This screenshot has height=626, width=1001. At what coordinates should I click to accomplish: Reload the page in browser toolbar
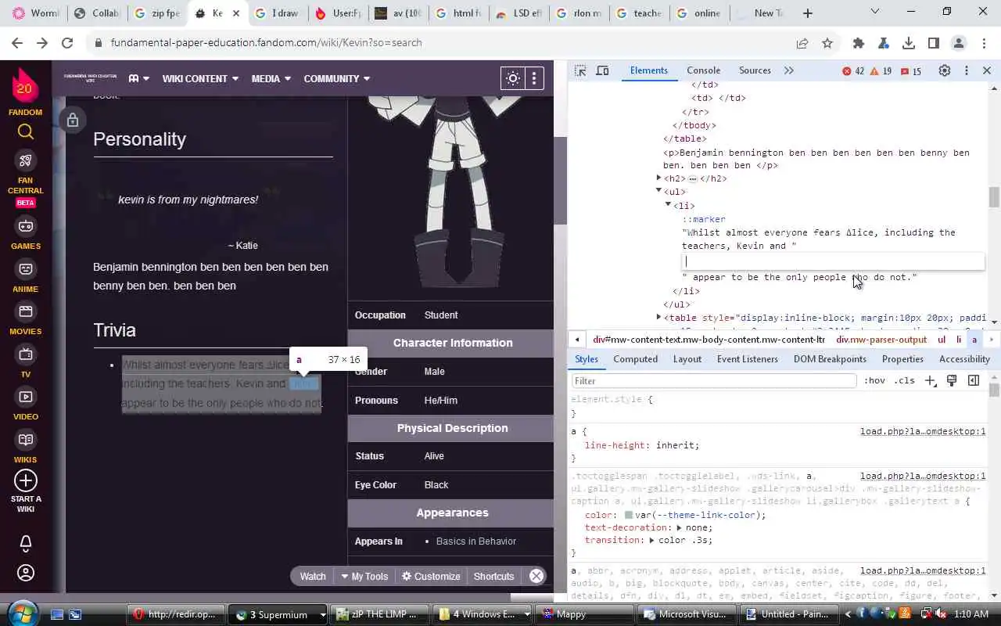[67, 43]
